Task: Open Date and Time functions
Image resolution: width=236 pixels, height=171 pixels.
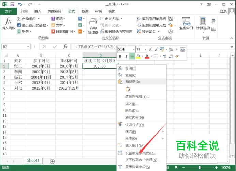Action: click(63, 31)
